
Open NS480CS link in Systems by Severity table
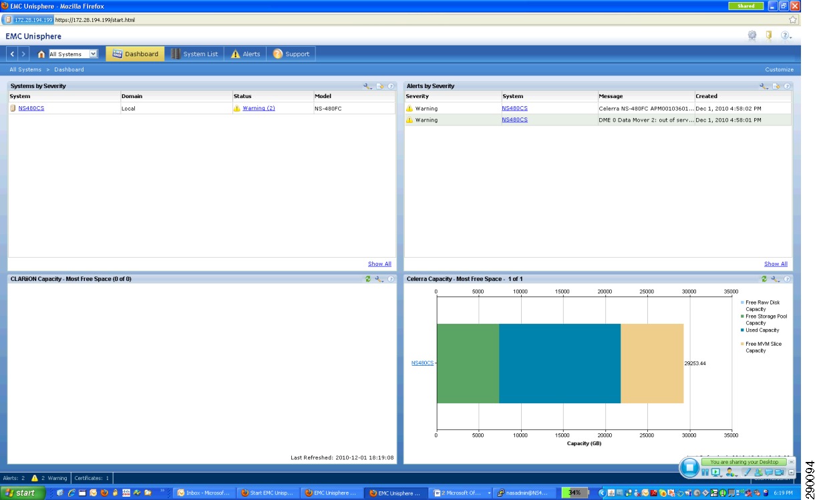pyautogui.click(x=31, y=108)
